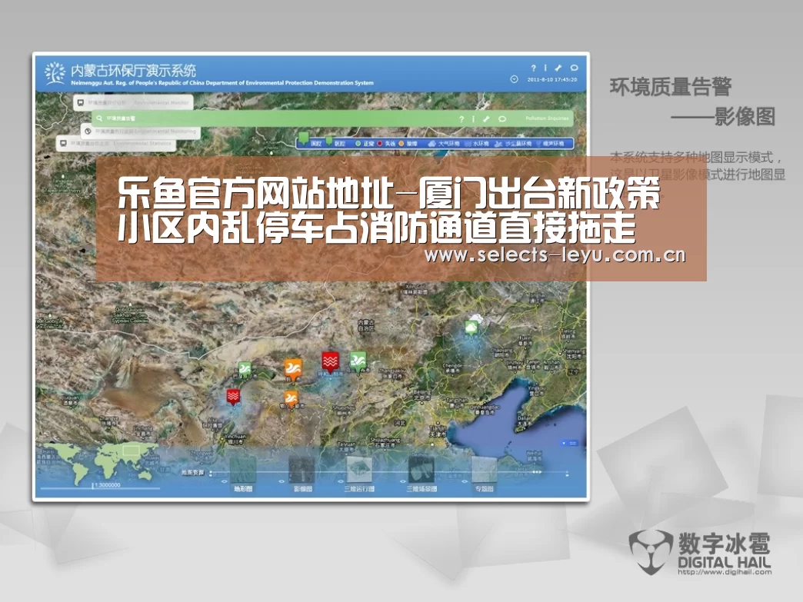803x602 pixels.
Task: Open the Environmental Monitoring panel tab
Action: [140, 131]
